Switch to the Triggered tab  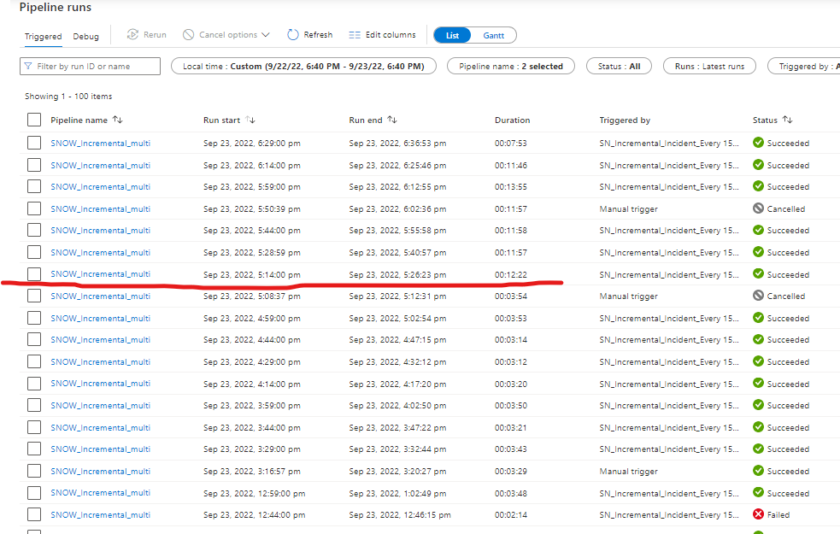[43, 37]
